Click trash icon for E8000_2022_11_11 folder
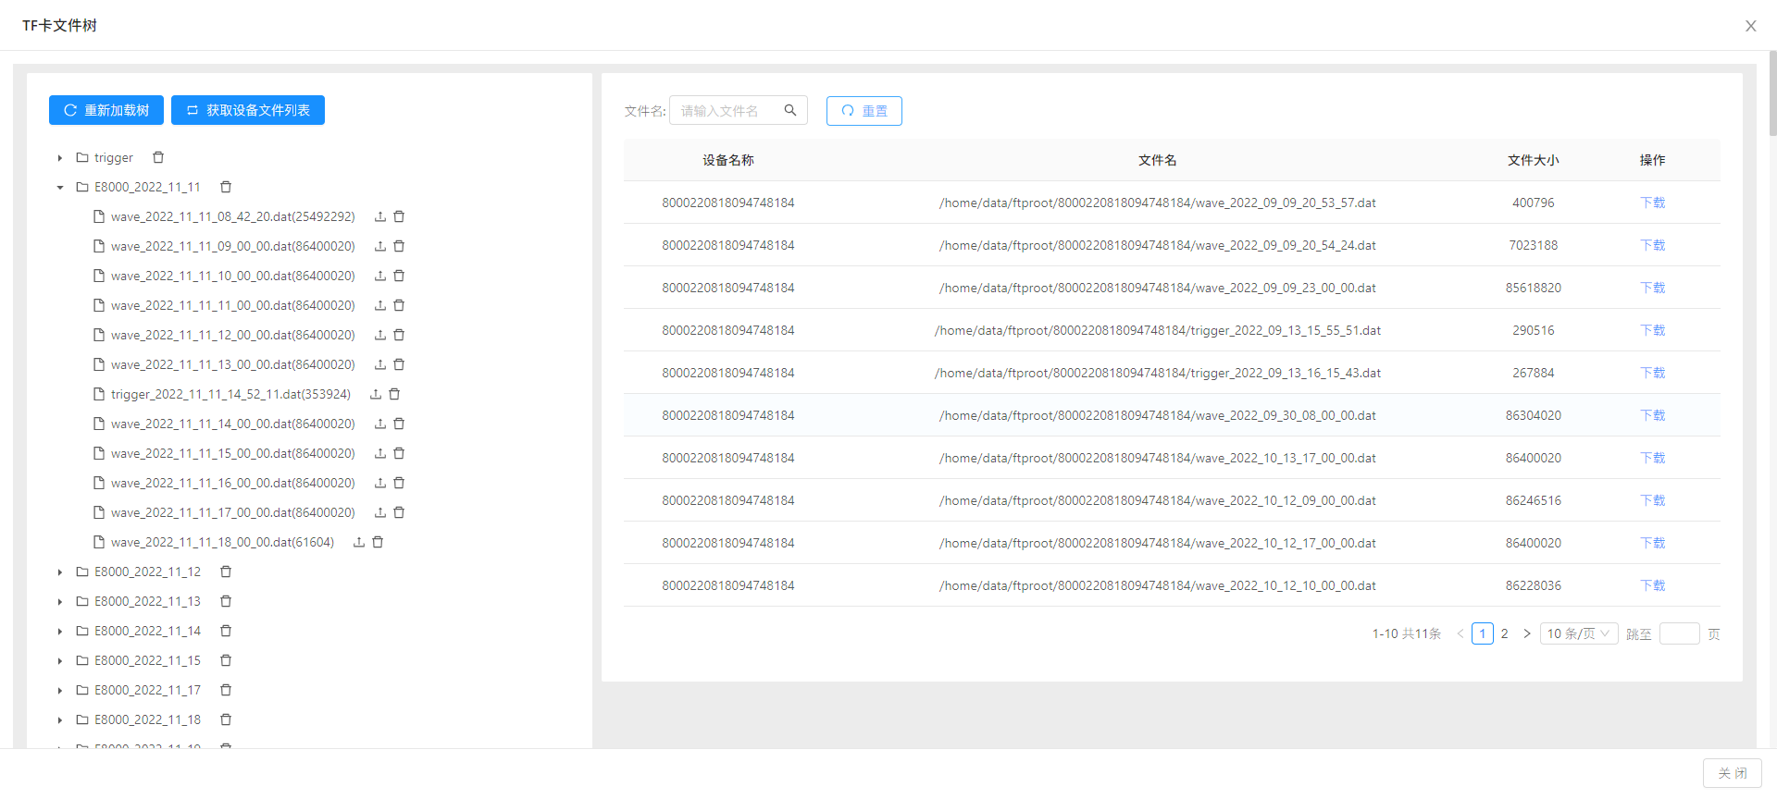This screenshot has height=799, width=1777. 226,187
